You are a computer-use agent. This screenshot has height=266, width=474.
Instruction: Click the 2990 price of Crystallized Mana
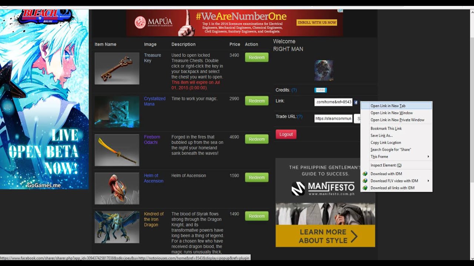point(234,99)
